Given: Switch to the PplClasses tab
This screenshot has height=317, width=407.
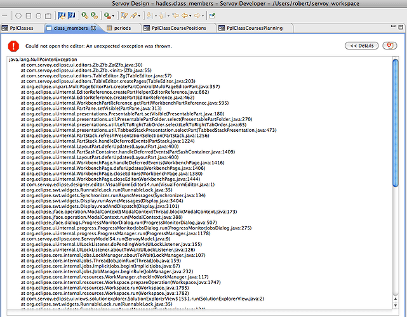Looking at the screenshot, I should [22, 28].
